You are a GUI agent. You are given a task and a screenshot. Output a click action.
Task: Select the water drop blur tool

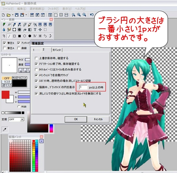(4, 30)
